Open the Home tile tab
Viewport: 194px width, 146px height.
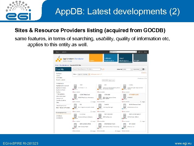coord(96,58)
